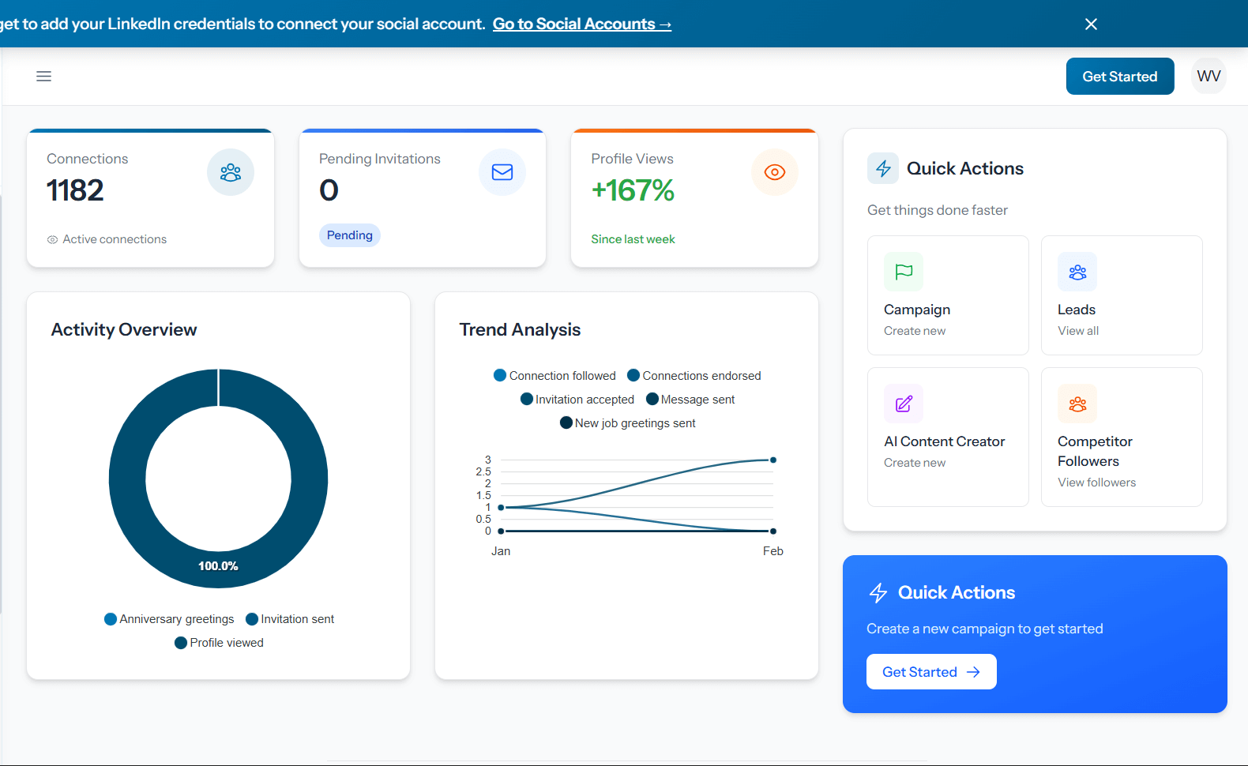Toggle Anniversary greetings in donut legend

tap(169, 619)
